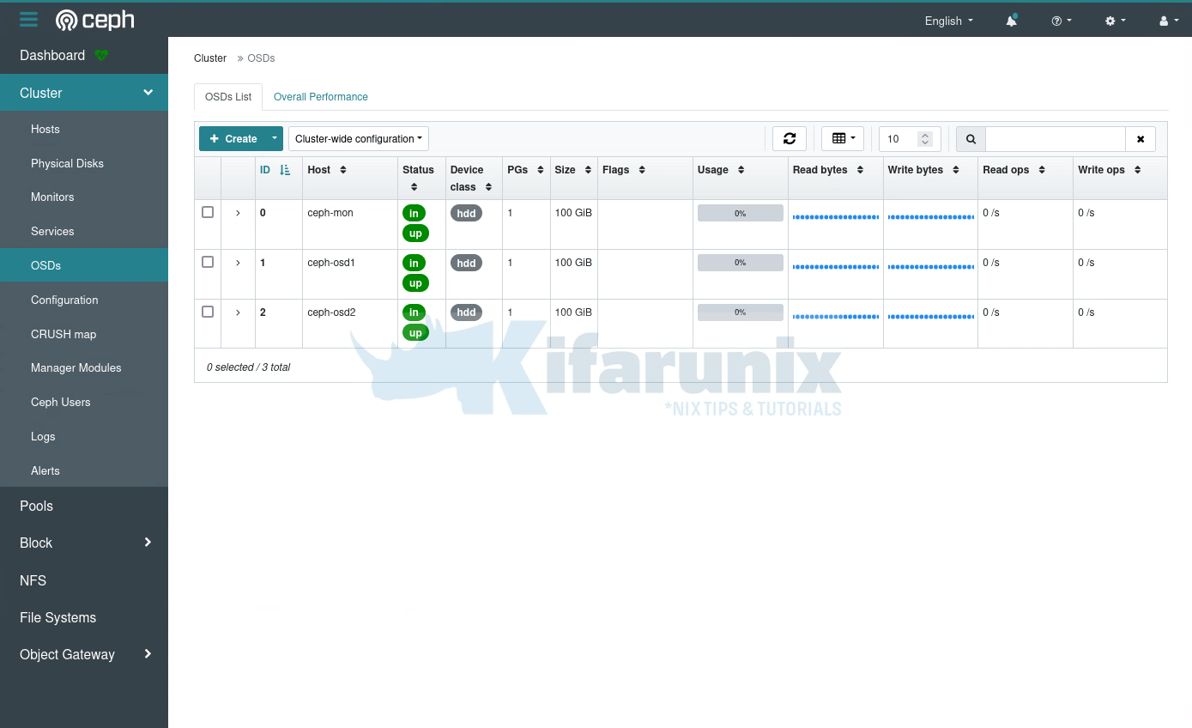Expand details of the ceph-mon row
1192x728 pixels.
[x=238, y=213]
